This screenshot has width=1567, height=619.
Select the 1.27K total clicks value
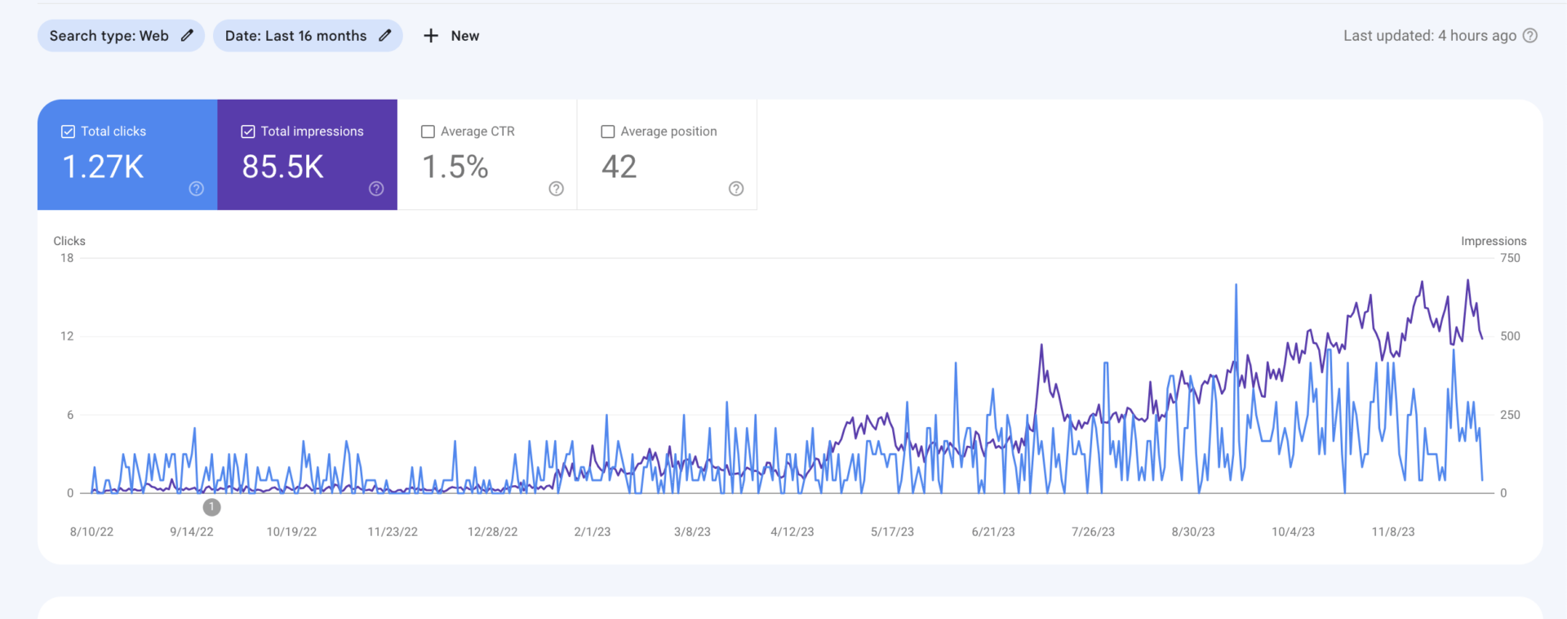click(x=103, y=167)
